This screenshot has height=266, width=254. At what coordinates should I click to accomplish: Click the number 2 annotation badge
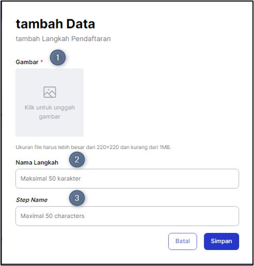77,159
